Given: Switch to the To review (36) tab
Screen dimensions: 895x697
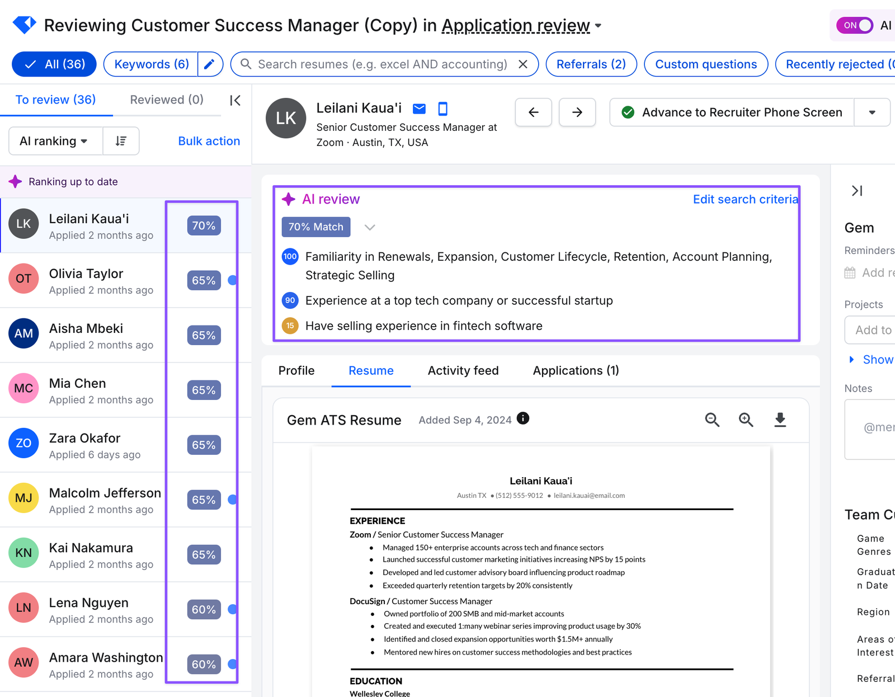Looking at the screenshot, I should click(x=55, y=100).
